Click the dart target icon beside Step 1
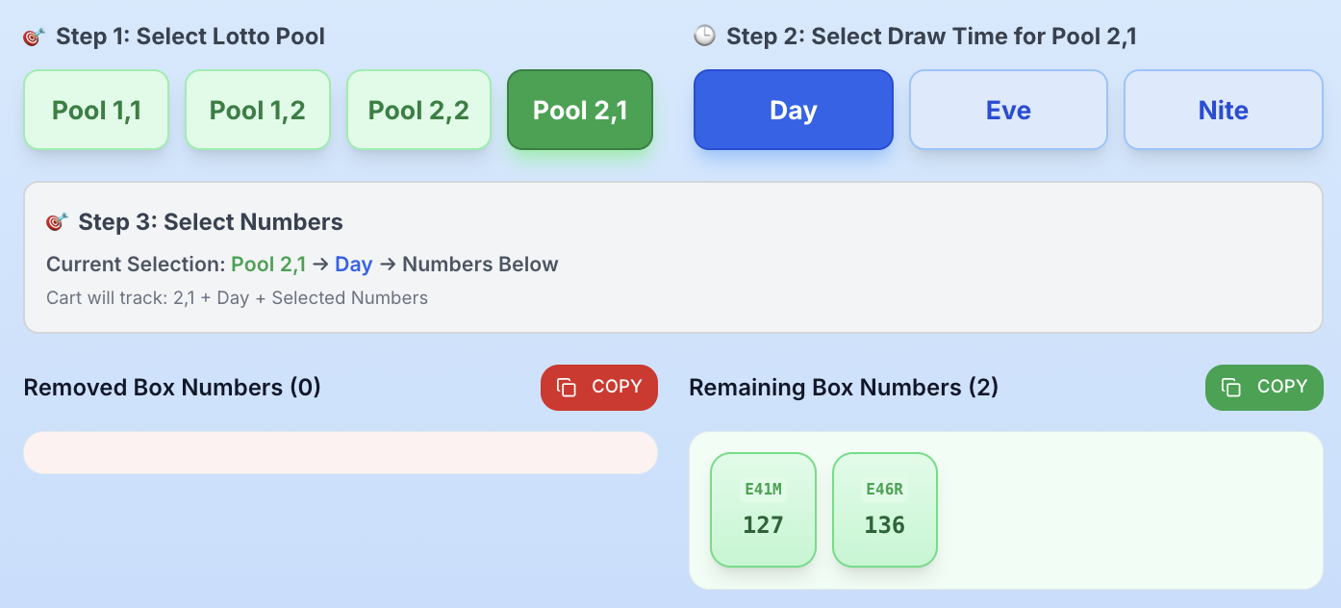This screenshot has width=1341, height=608. [x=34, y=38]
